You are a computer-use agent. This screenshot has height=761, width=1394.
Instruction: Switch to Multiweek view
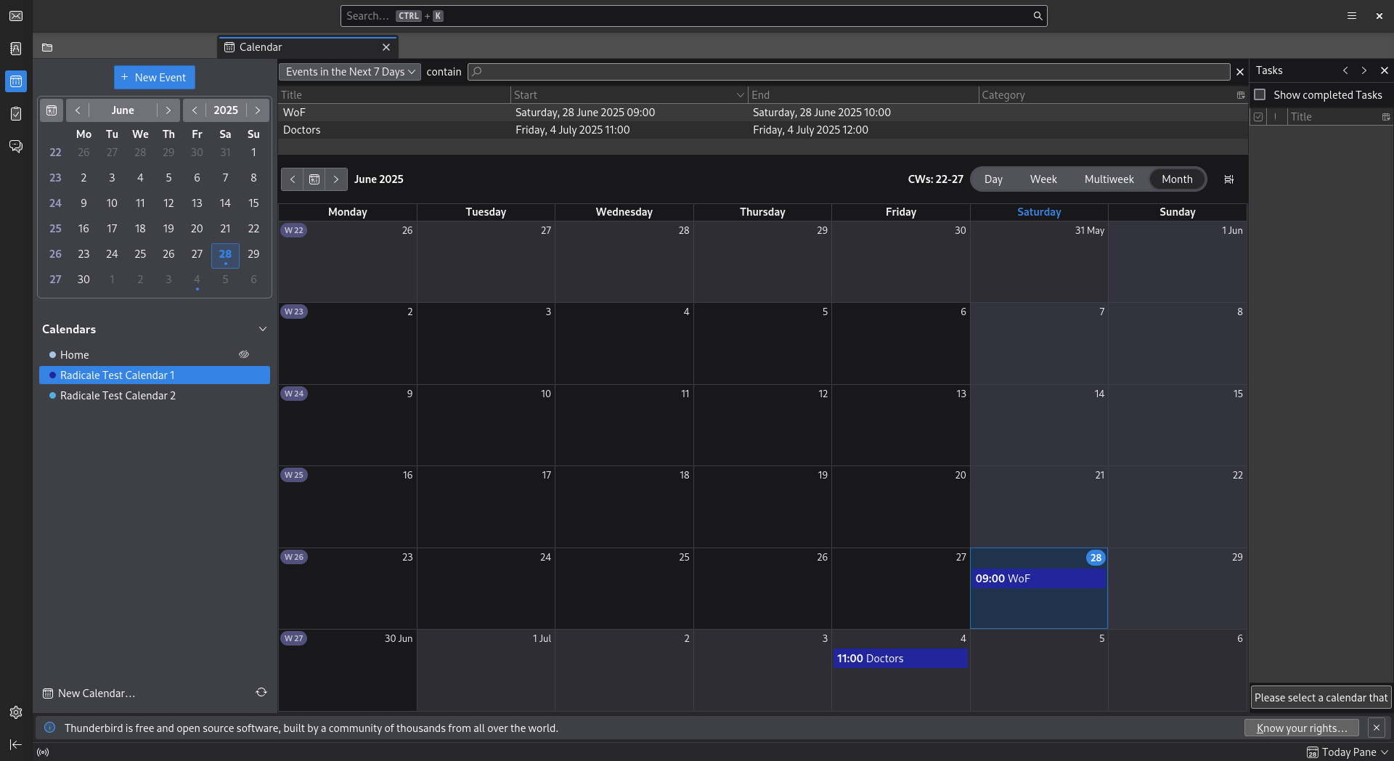pyautogui.click(x=1109, y=179)
